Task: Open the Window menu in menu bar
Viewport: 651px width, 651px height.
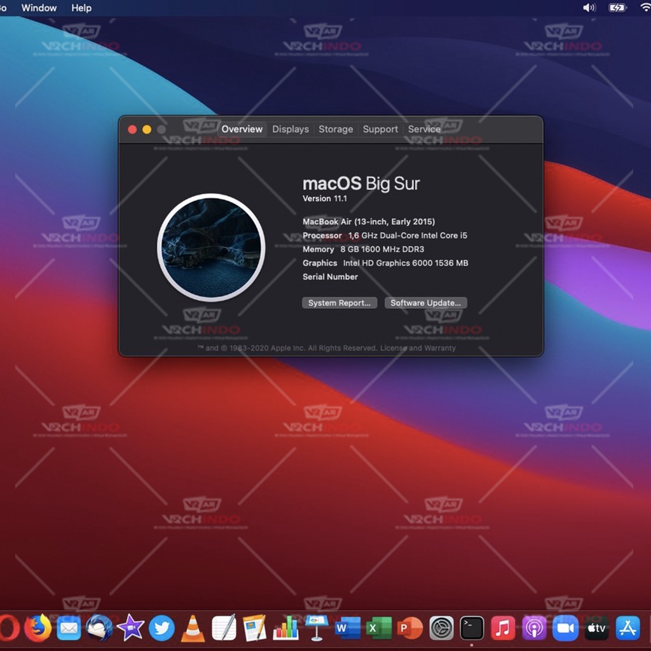Action: point(39,8)
